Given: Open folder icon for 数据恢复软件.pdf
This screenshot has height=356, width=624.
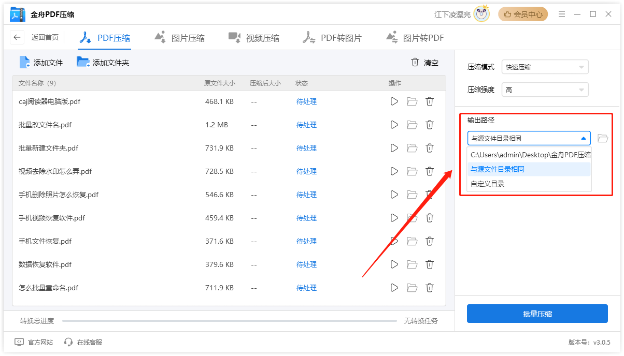Looking at the screenshot, I should [412, 264].
